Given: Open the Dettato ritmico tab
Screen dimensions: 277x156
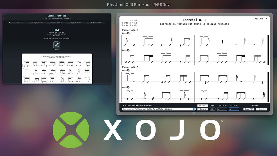Looking at the screenshot, I should coord(56,23).
